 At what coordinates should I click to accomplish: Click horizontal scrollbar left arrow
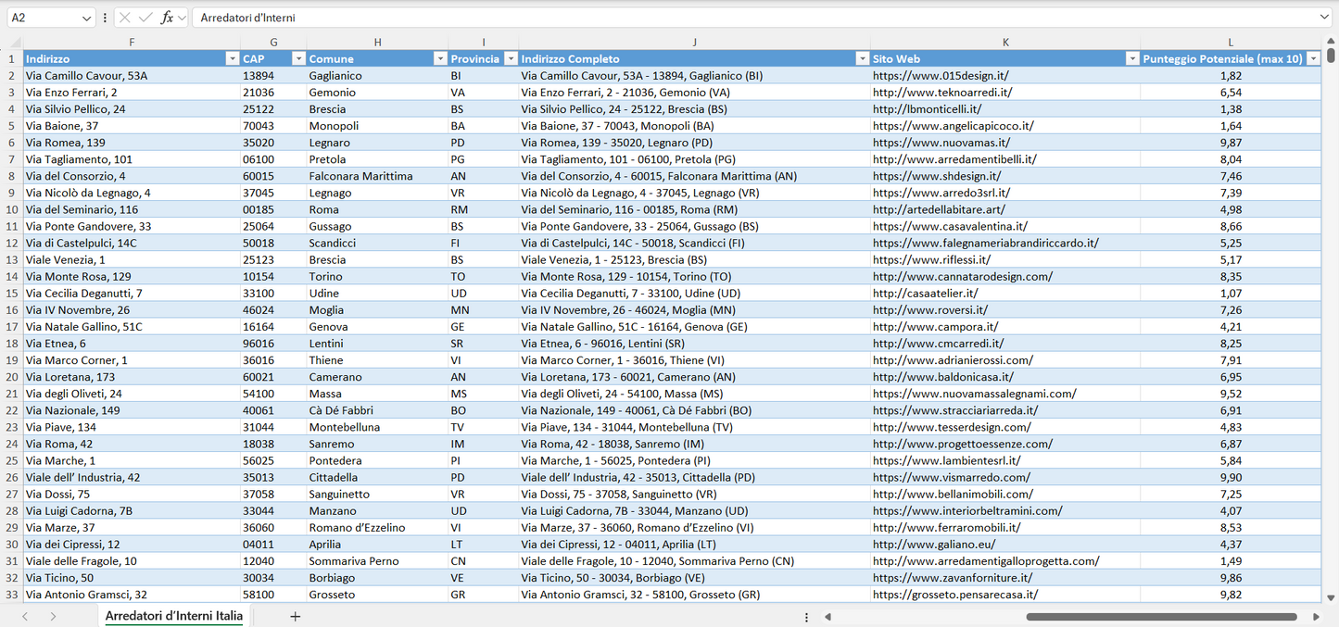tap(827, 617)
